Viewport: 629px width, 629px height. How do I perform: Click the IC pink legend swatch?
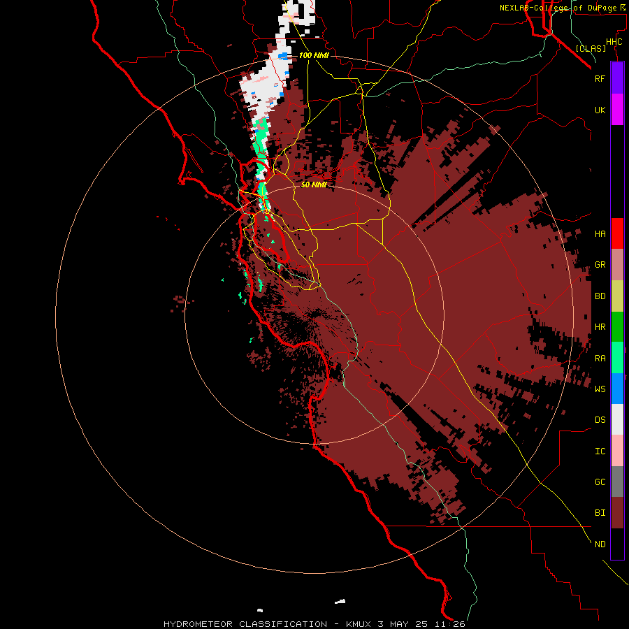[x=617, y=451]
